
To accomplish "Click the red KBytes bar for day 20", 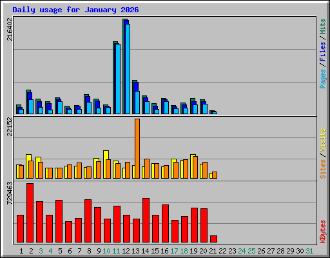I will click(204, 226).
